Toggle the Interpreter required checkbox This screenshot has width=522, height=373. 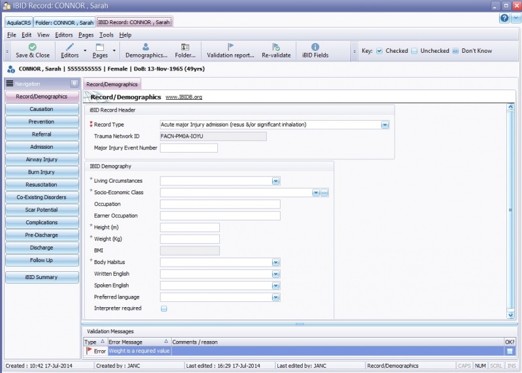click(x=164, y=308)
